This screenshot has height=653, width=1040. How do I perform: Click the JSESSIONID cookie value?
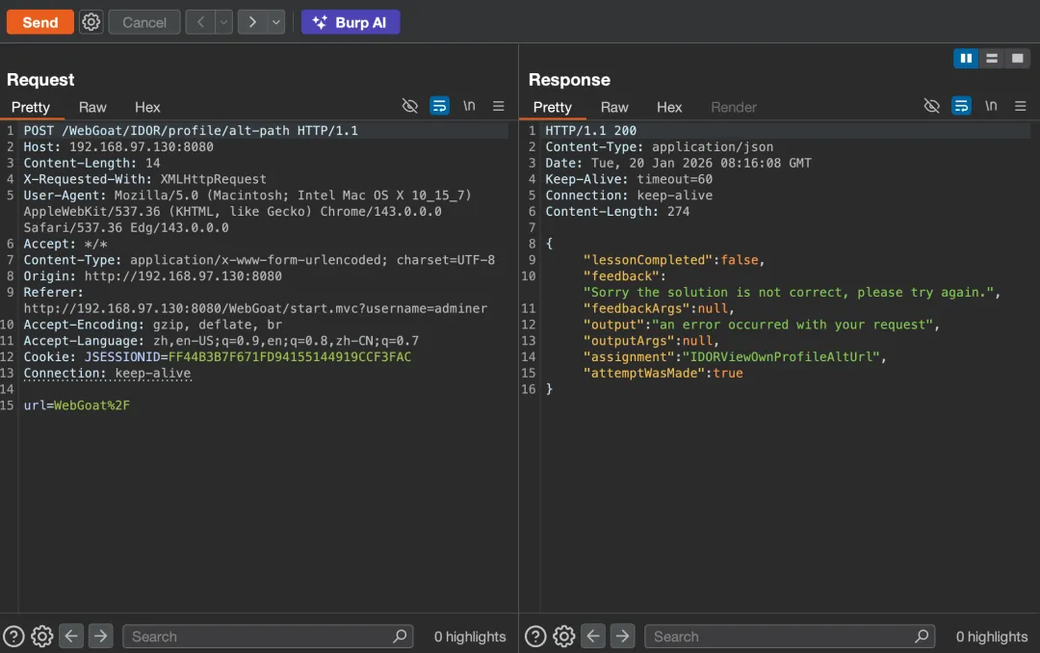click(x=290, y=357)
